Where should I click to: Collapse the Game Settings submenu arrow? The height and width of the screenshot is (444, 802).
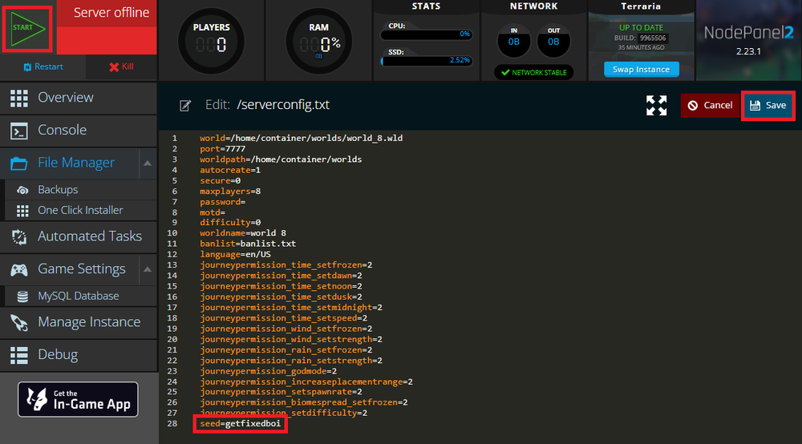tap(148, 269)
